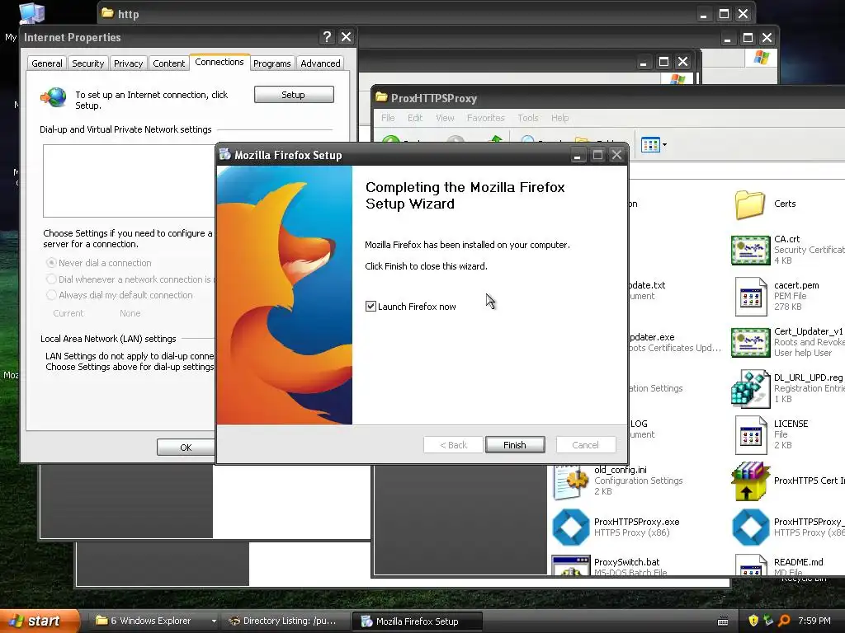Click the http window folder title icon

point(107,13)
